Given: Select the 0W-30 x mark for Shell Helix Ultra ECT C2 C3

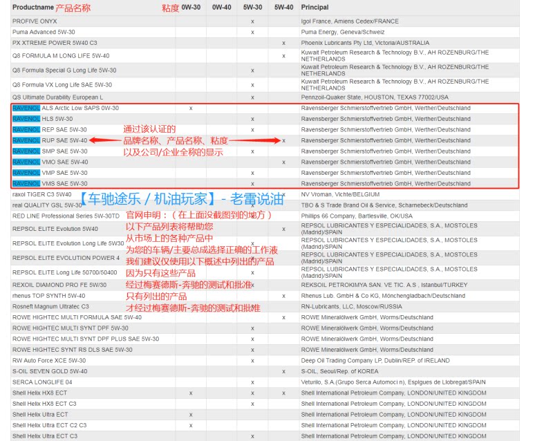Looking at the screenshot, I should (191, 426).
